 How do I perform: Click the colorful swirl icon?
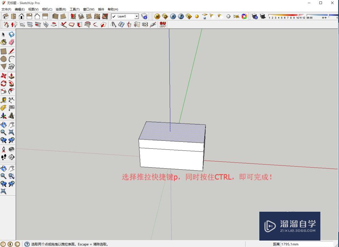(x=244, y=16)
